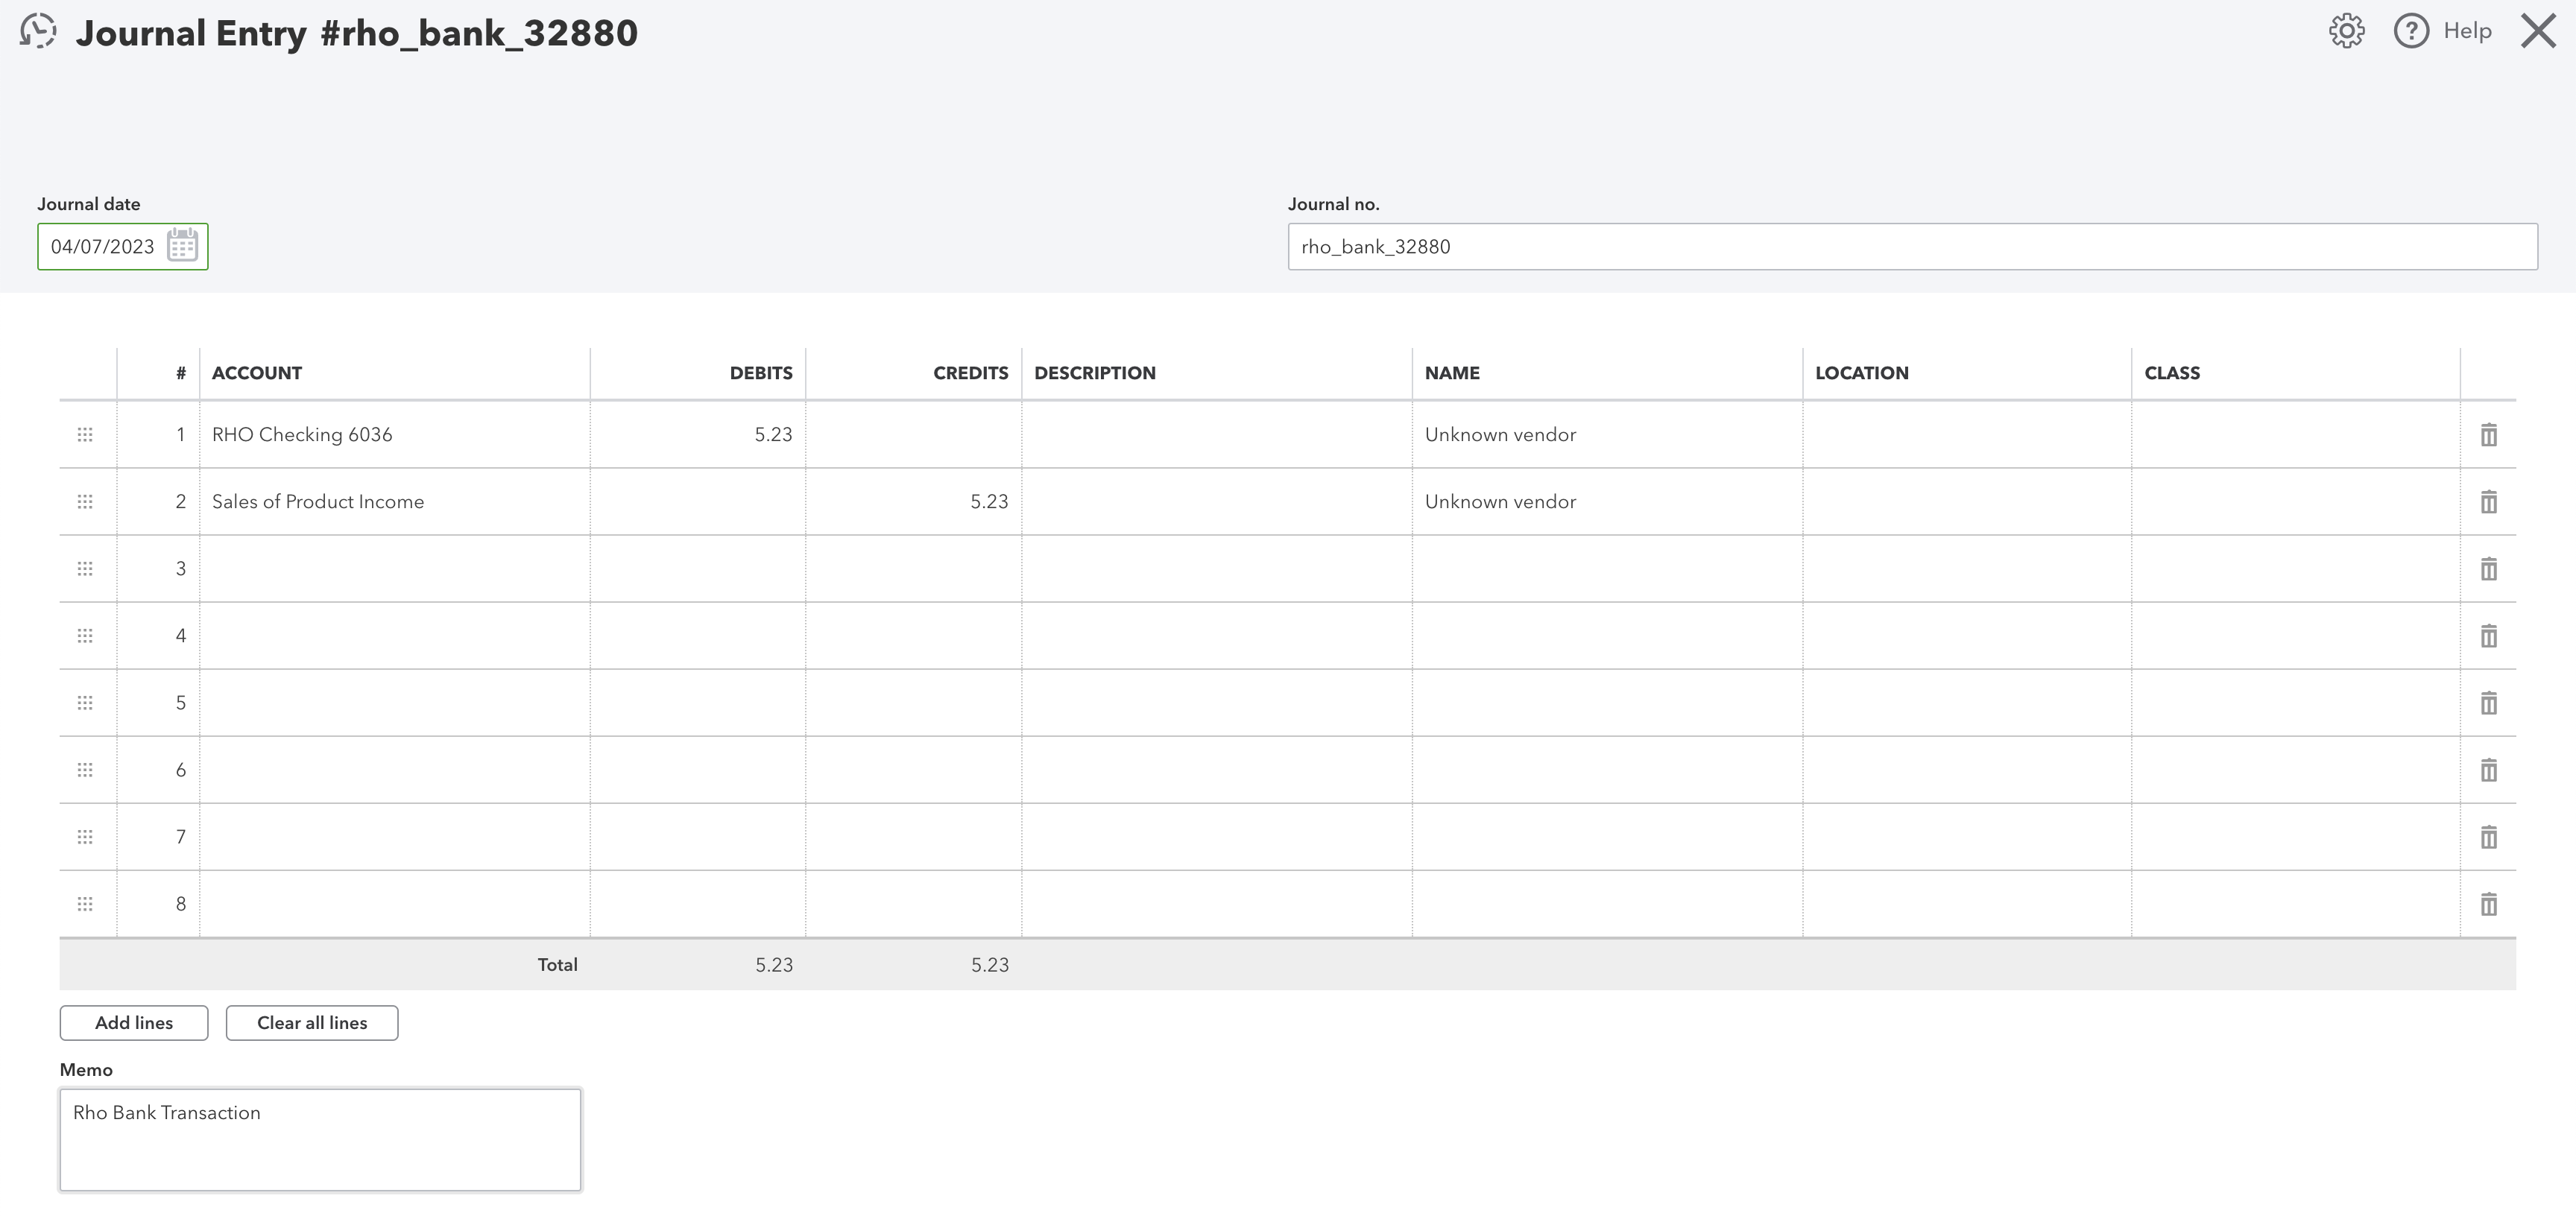Click the Clear all lines button
This screenshot has height=1216, width=2576.
click(312, 1023)
